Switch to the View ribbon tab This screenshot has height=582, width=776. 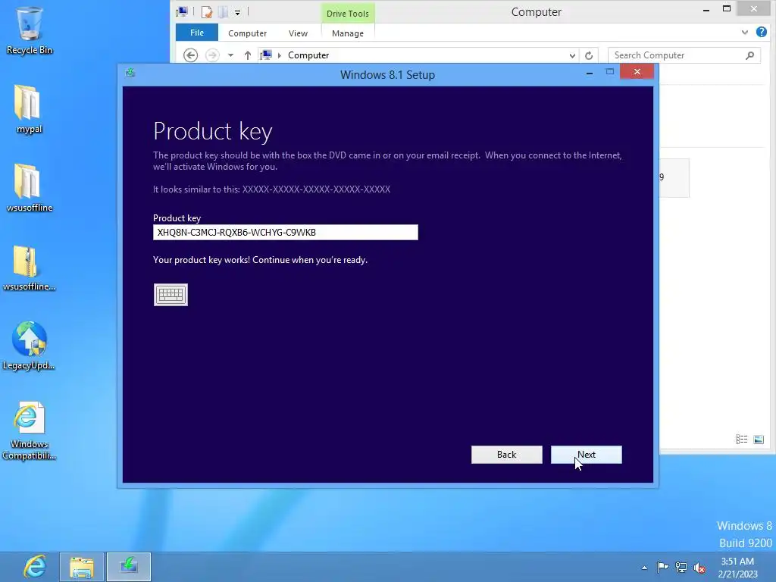[x=298, y=33]
